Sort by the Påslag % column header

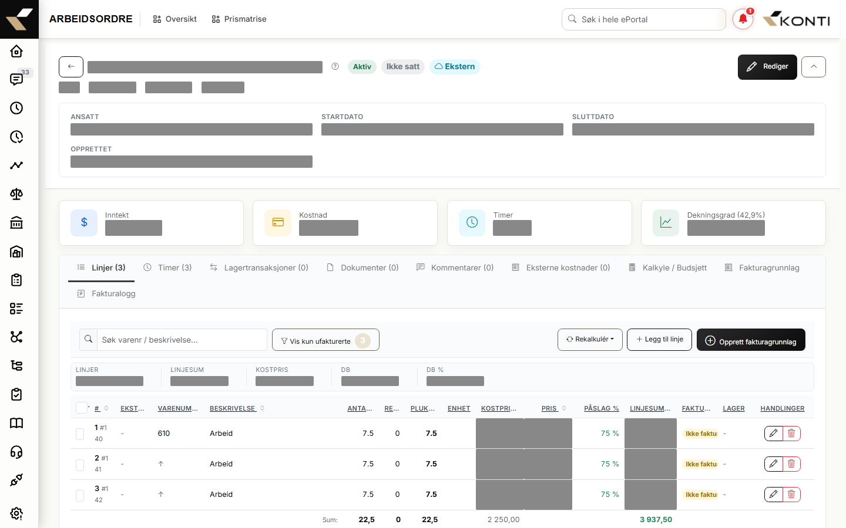(x=602, y=408)
